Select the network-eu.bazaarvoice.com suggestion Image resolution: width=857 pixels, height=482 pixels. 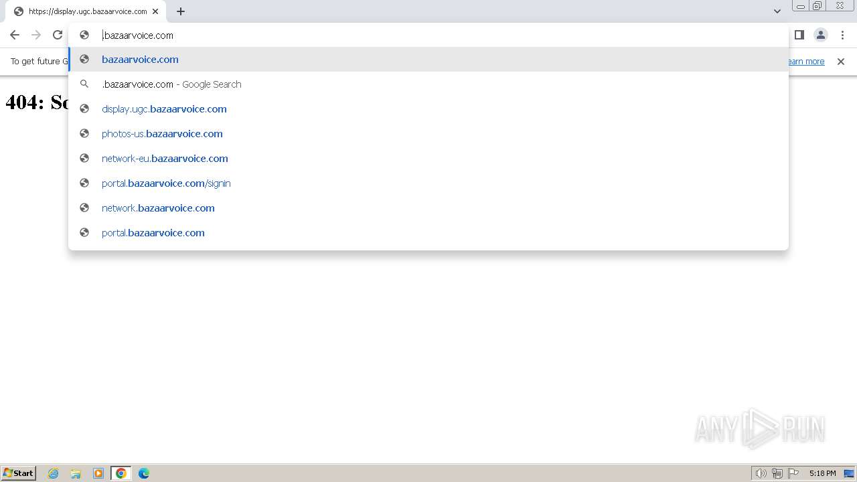[428, 159]
